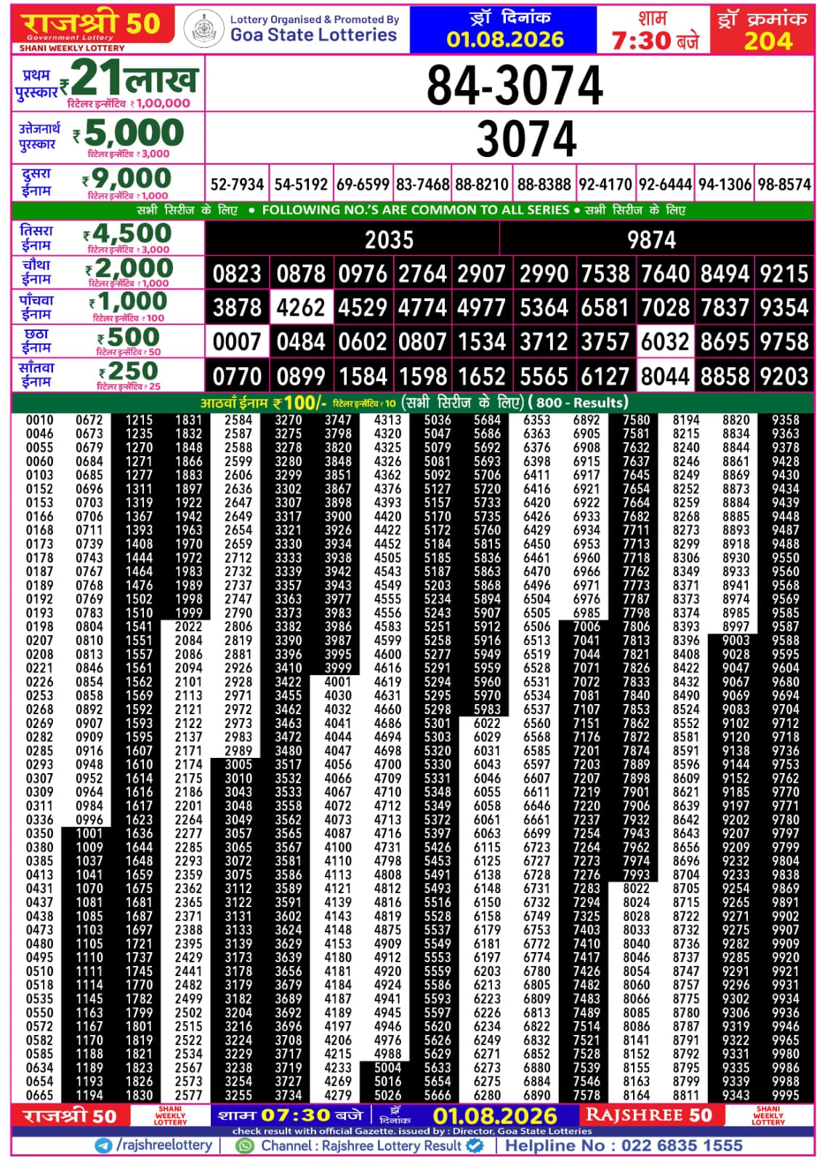
Task: Select second prize number 88-8210
Action: pos(482,185)
